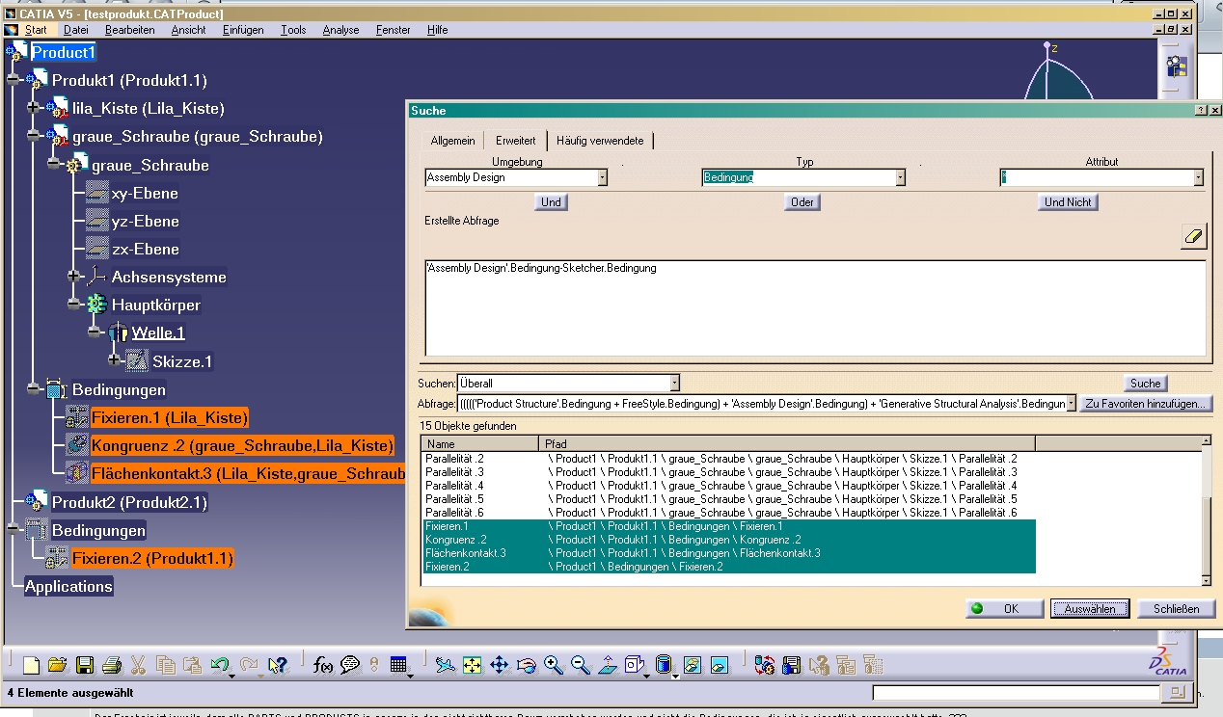Click the eraser icon to clear query
The height and width of the screenshot is (717, 1223).
(1194, 237)
